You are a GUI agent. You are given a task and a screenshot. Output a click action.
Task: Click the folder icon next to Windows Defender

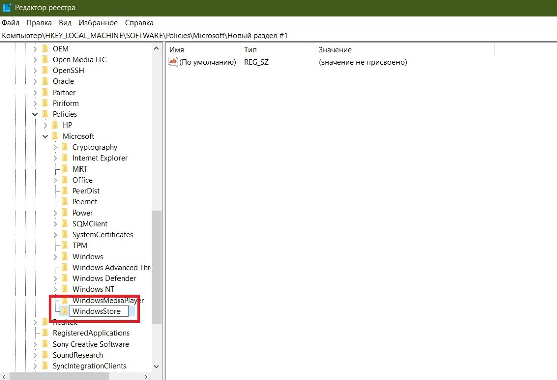click(65, 278)
